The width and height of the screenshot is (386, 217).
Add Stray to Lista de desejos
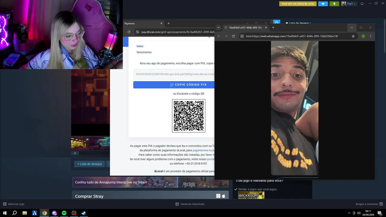coord(90,164)
